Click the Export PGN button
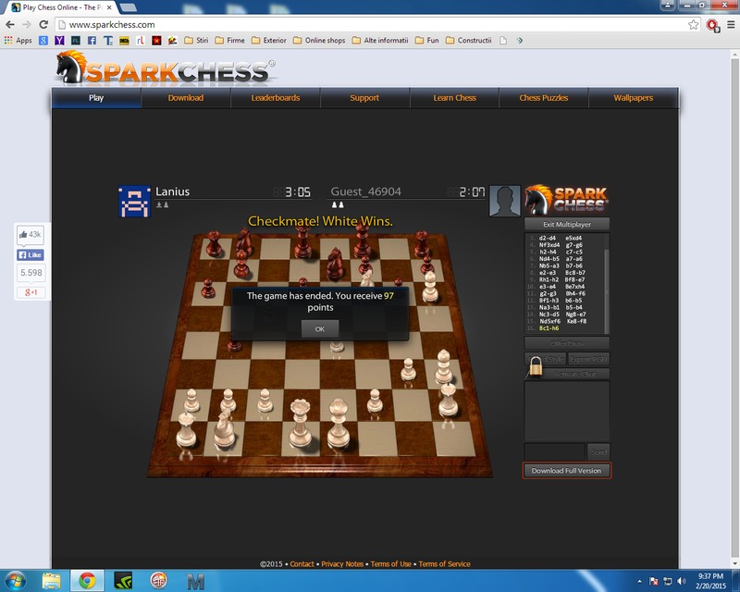 point(588,359)
